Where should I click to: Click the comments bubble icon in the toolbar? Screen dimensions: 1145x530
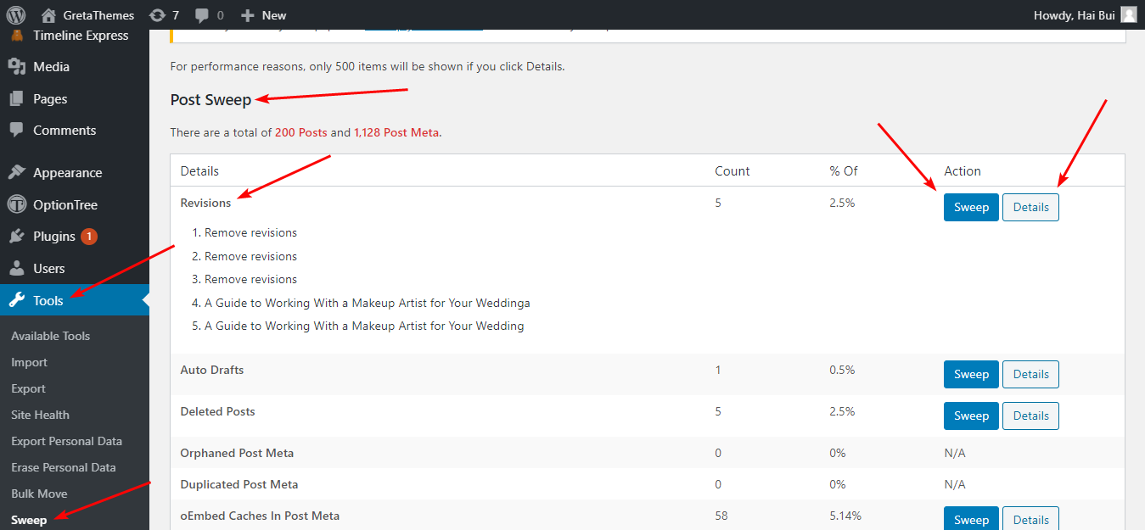199,14
